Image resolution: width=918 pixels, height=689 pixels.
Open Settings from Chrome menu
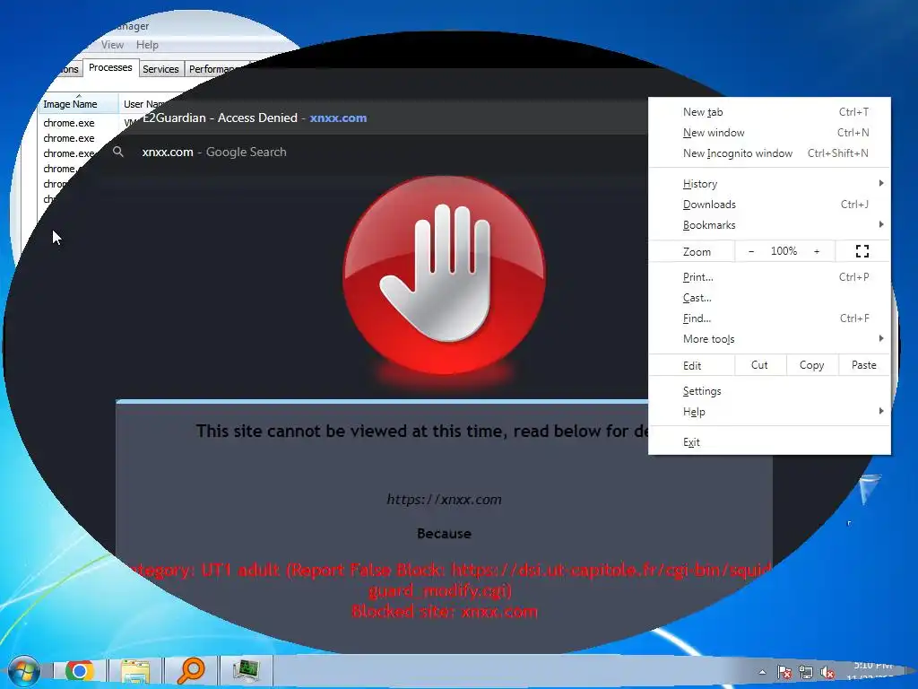click(769, 391)
